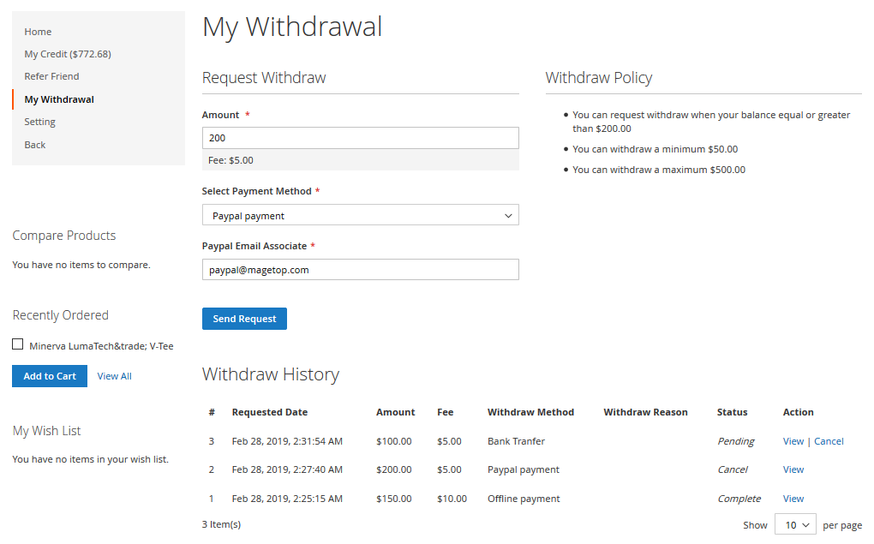Screen dimensions: 874x544
Task: Open the Home sidebar link
Action: (38, 32)
